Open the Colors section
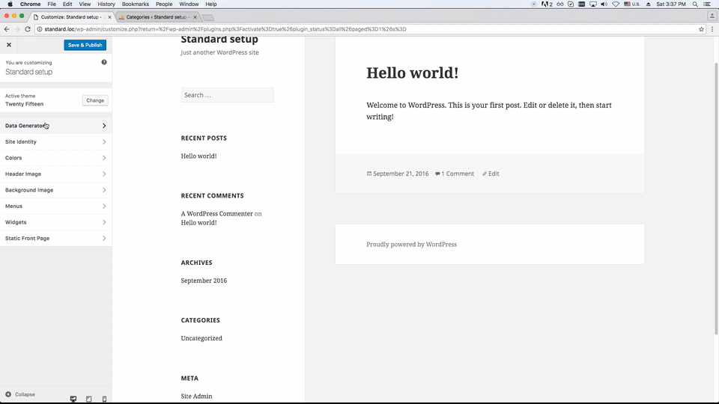This screenshot has height=404, width=719. click(x=55, y=158)
